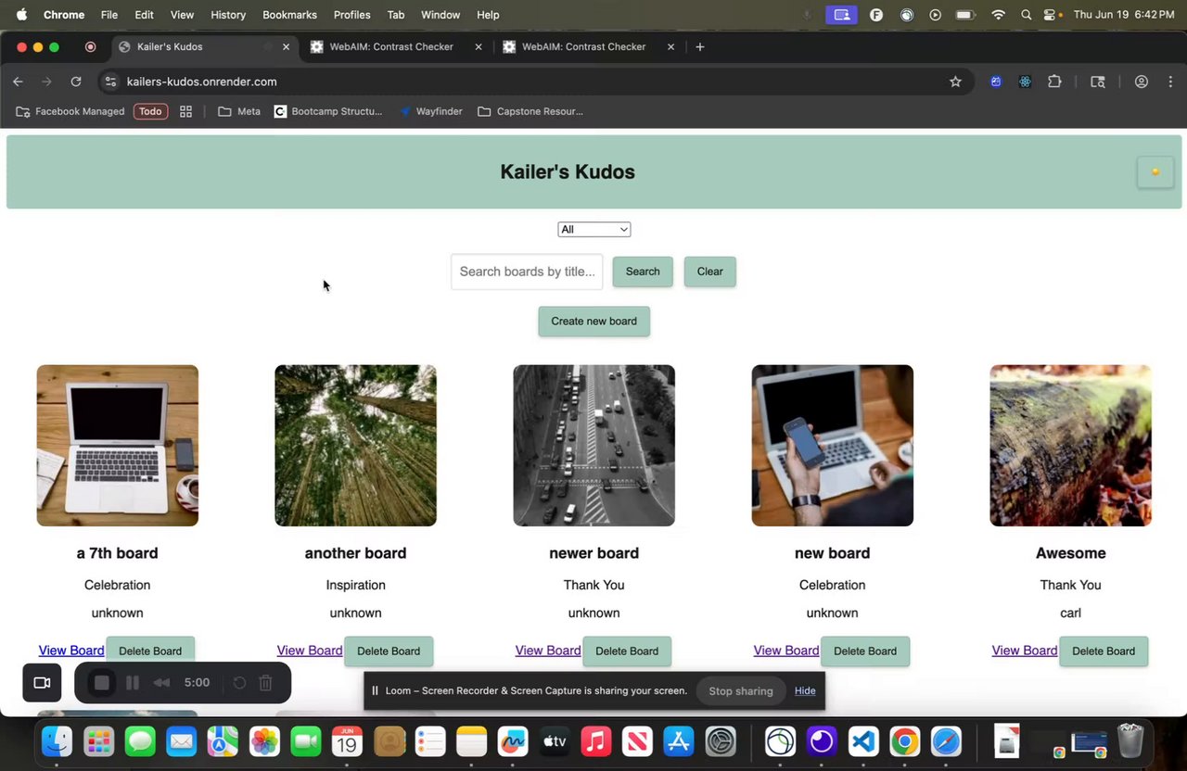This screenshot has width=1187, height=771.
Task: Open Visual Studio Code from the dock
Action: click(x=863, y=741)
